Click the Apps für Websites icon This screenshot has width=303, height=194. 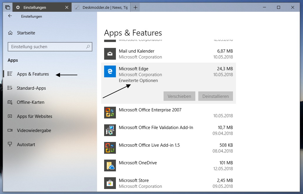10,116
